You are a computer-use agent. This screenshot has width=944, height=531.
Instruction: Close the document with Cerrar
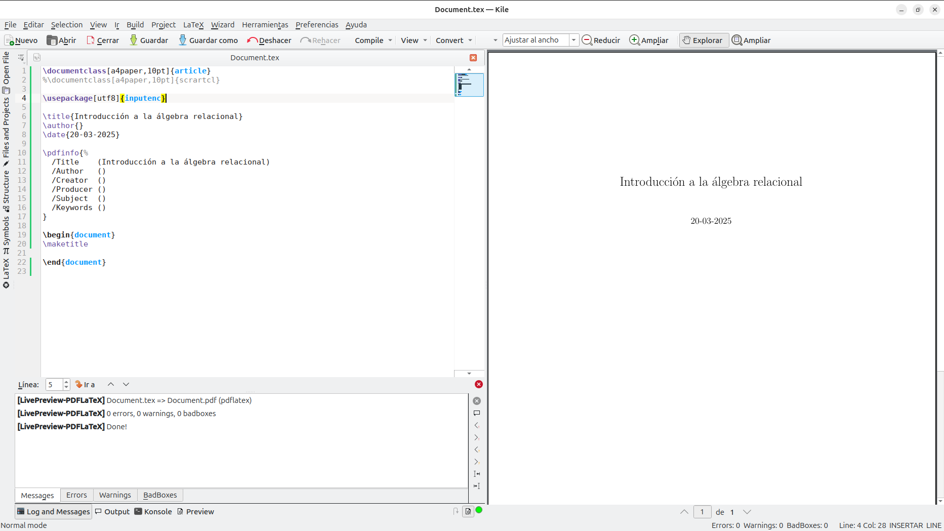click(103, 40)
